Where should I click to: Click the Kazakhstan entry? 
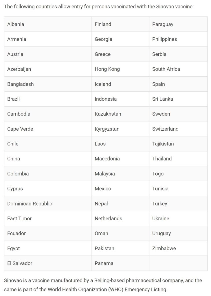(108, 114)
